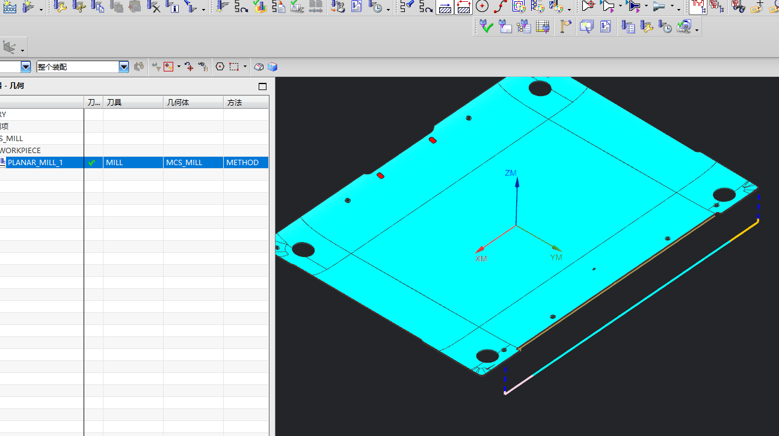This screenshot has height=436, width=779.
Task: Click the Edit operation wrench icon
Action: 60,7
